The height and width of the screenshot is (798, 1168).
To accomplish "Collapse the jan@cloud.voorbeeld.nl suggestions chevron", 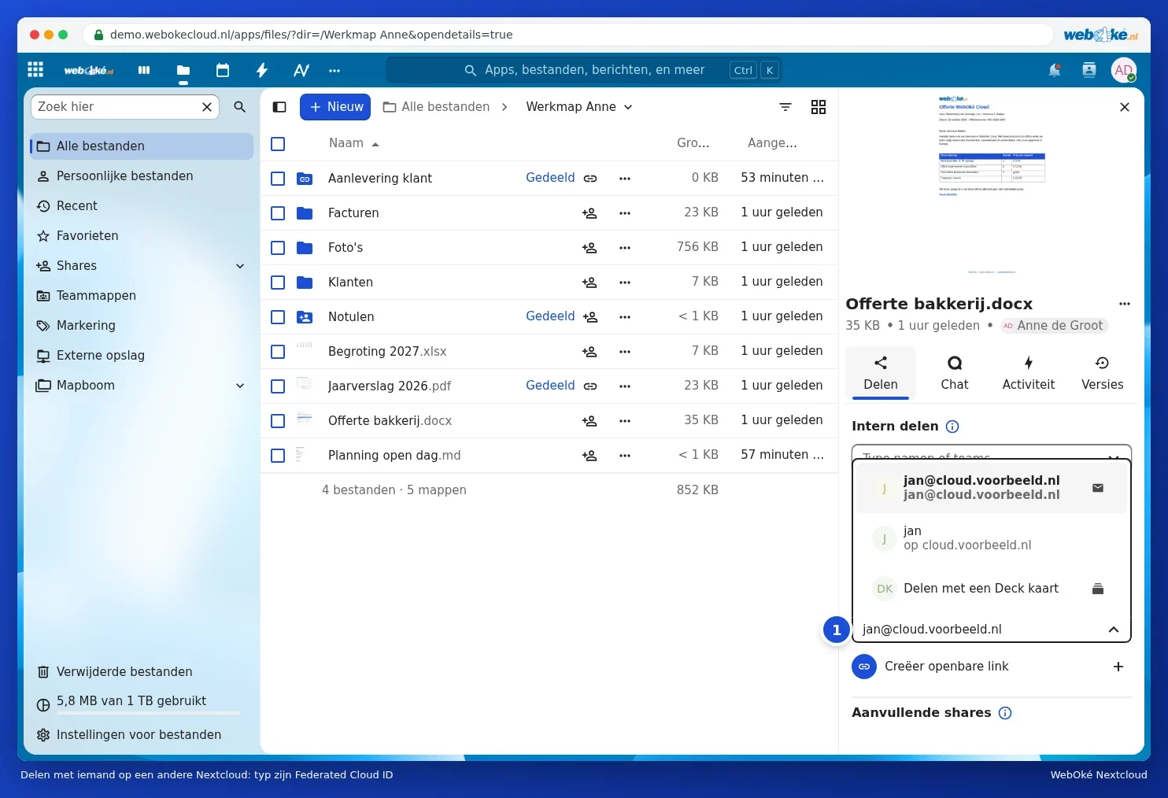I will click(1114, 630).
